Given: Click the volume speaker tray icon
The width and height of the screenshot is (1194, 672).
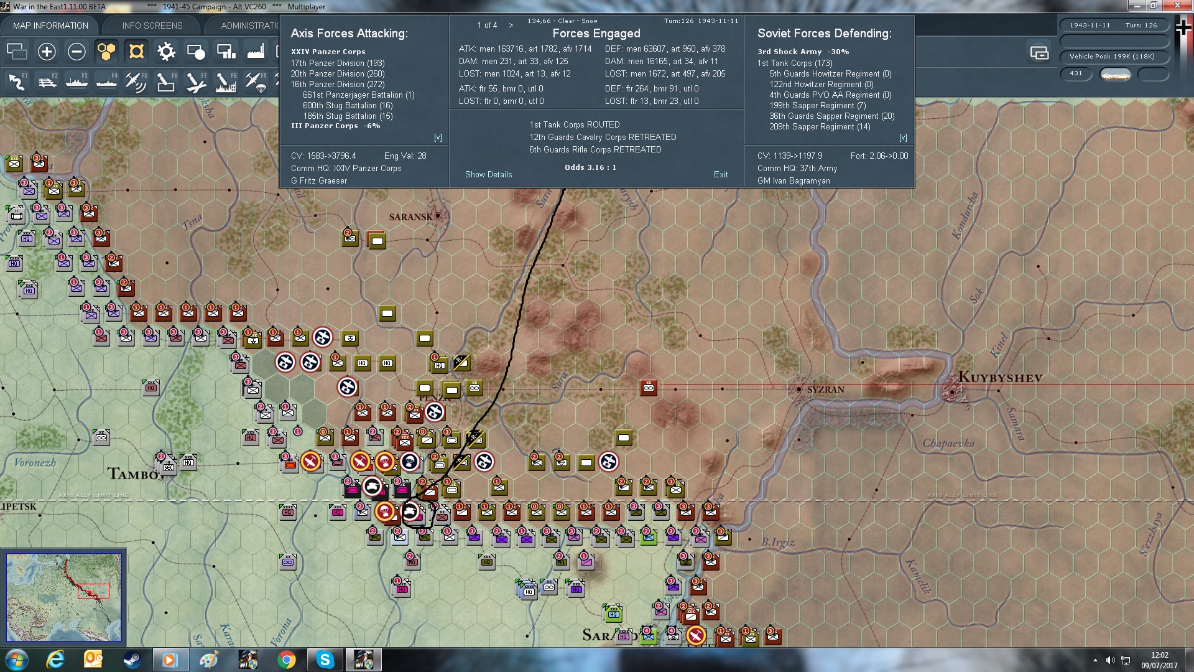Looking at the screenshot, I should pos(1110,660).
